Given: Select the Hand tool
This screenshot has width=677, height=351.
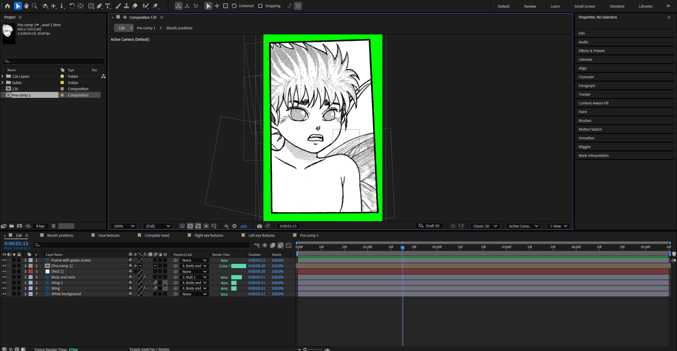Looking at the screenshot, I should [x=26, y=6].
